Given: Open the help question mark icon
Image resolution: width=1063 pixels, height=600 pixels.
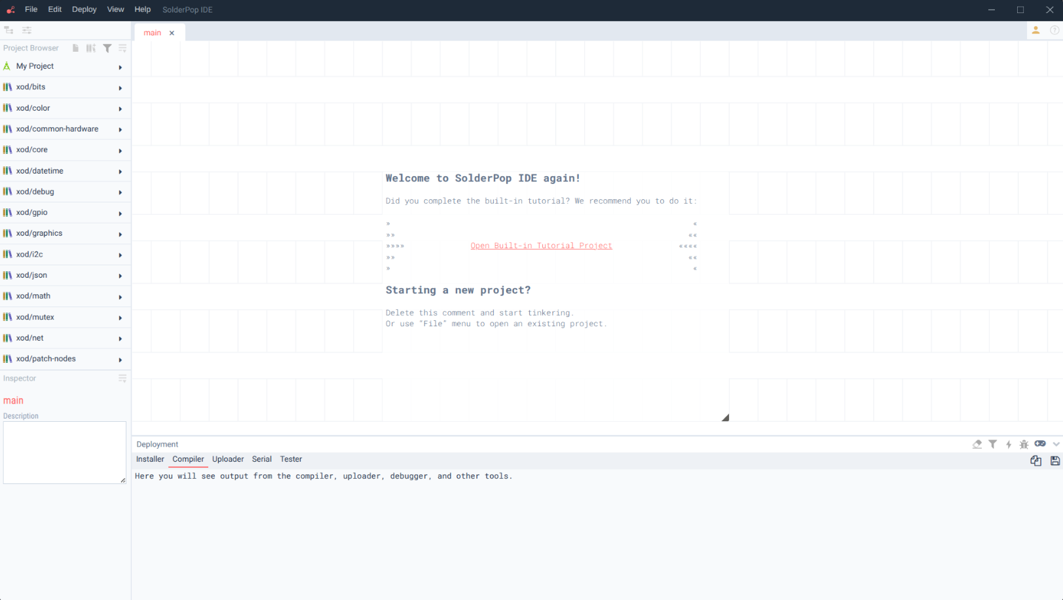Looking at the screenshot, I should 1054,30.
